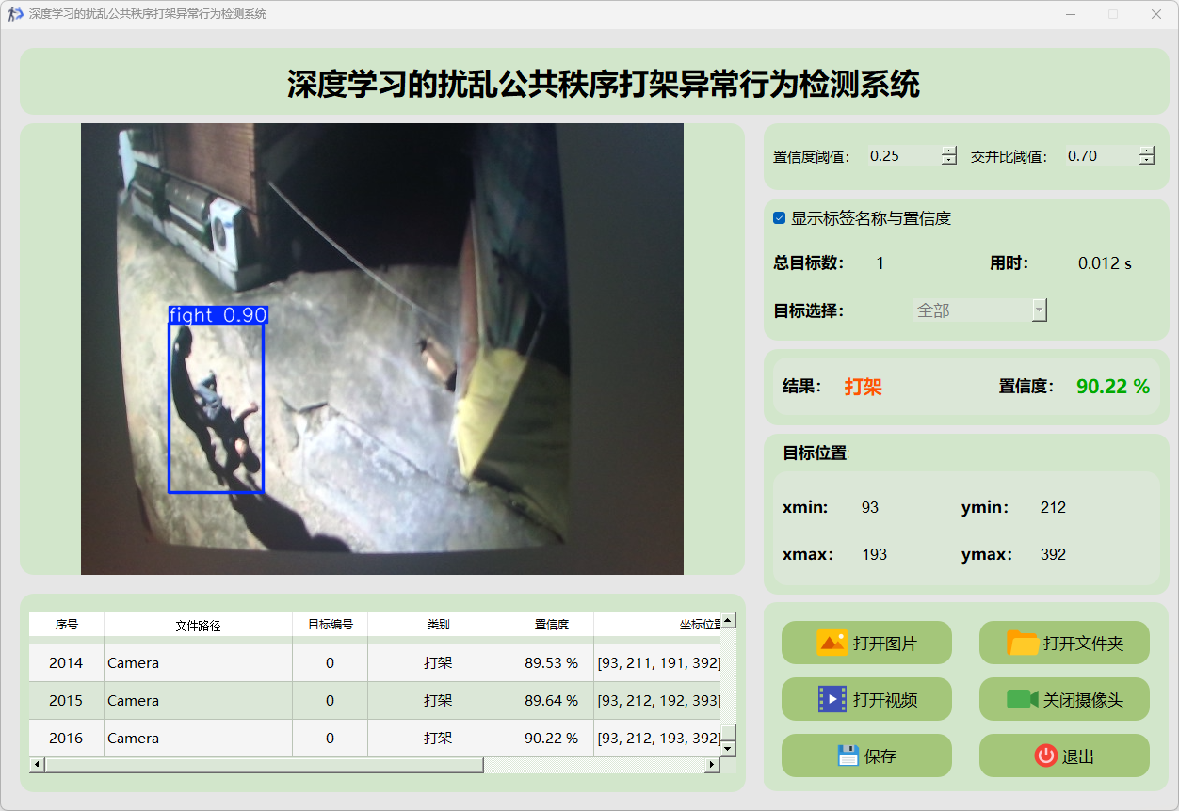Decrease the IoU threshold with down arrow
1179x811 pixels.
pos(1146,161)
